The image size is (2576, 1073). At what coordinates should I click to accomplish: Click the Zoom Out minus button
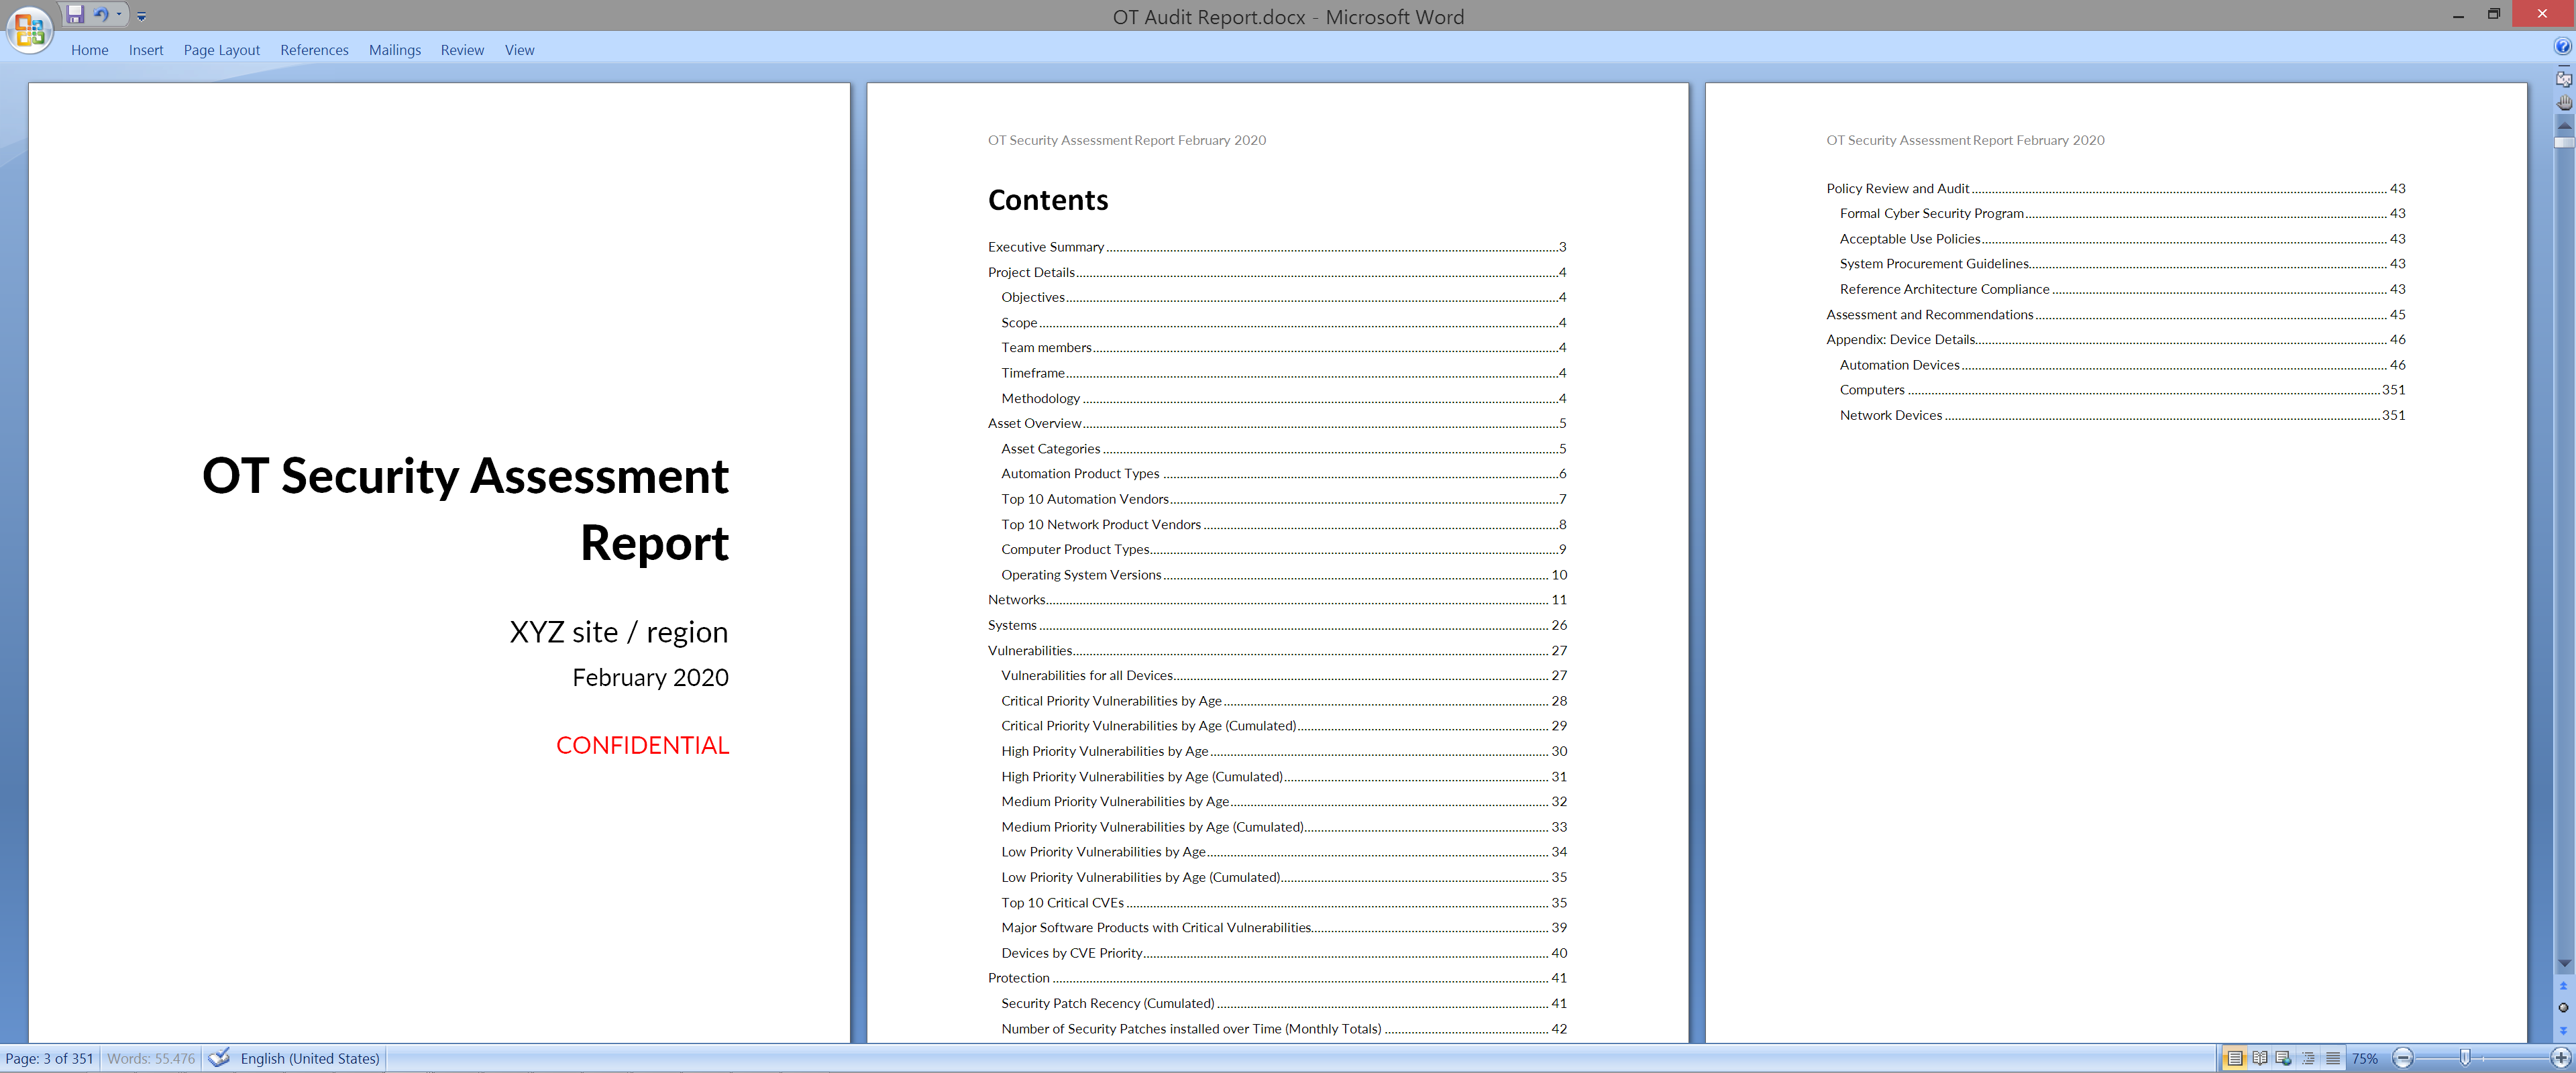pyautogui.click(x=2403, y=1058)
